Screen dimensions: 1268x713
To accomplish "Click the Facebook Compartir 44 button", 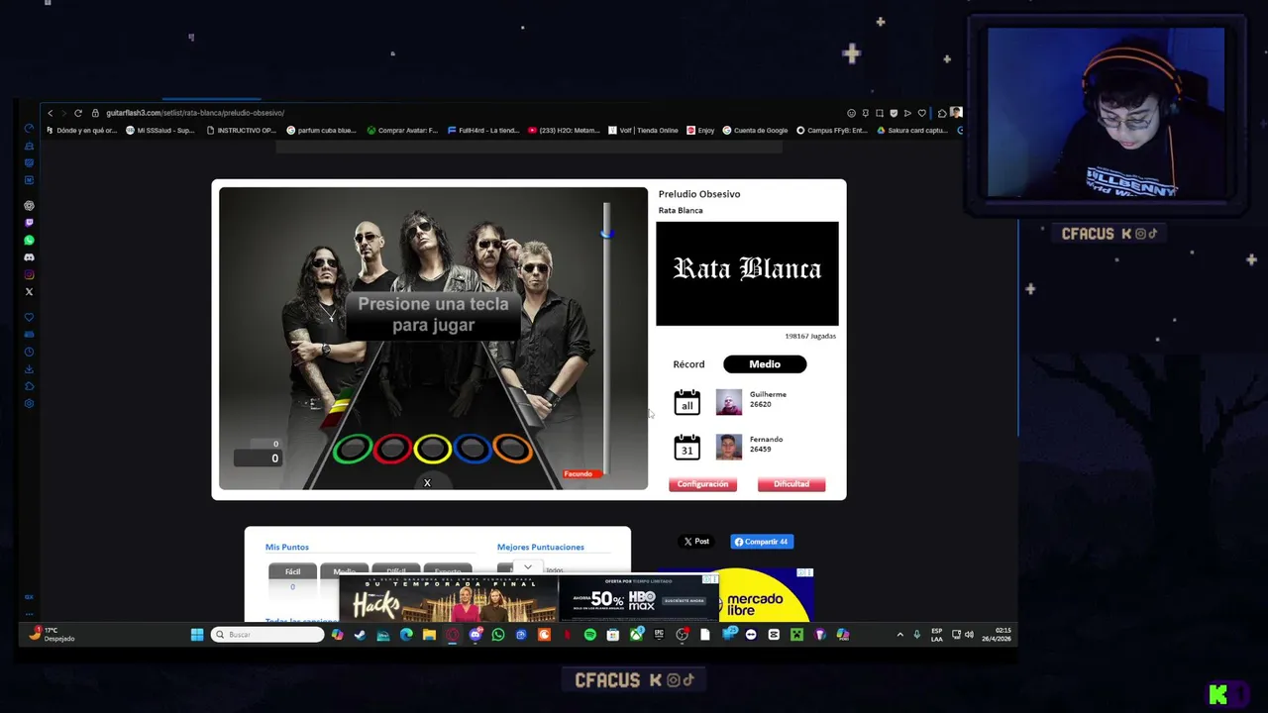I will (x=762, y=542).
